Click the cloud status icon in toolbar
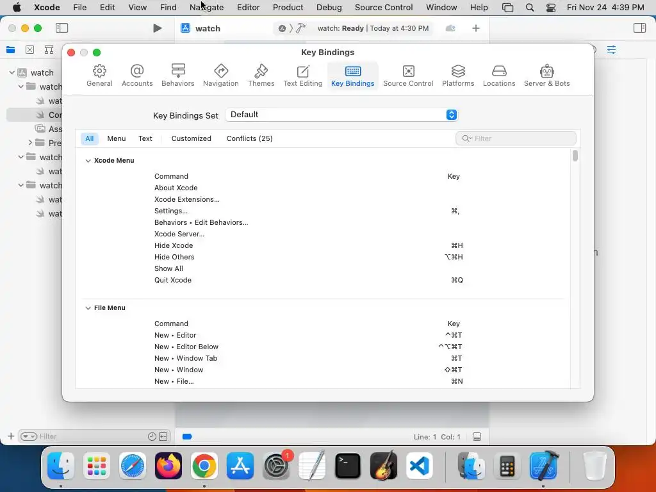The width and height of the screenshot is (656, 492). click(450, 28)
